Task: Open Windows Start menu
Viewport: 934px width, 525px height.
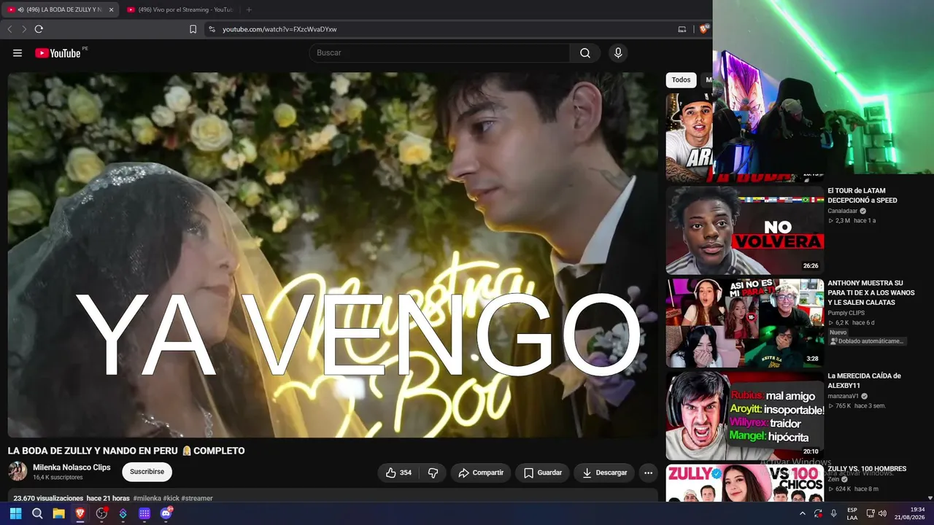Action: tap(15, 513)
